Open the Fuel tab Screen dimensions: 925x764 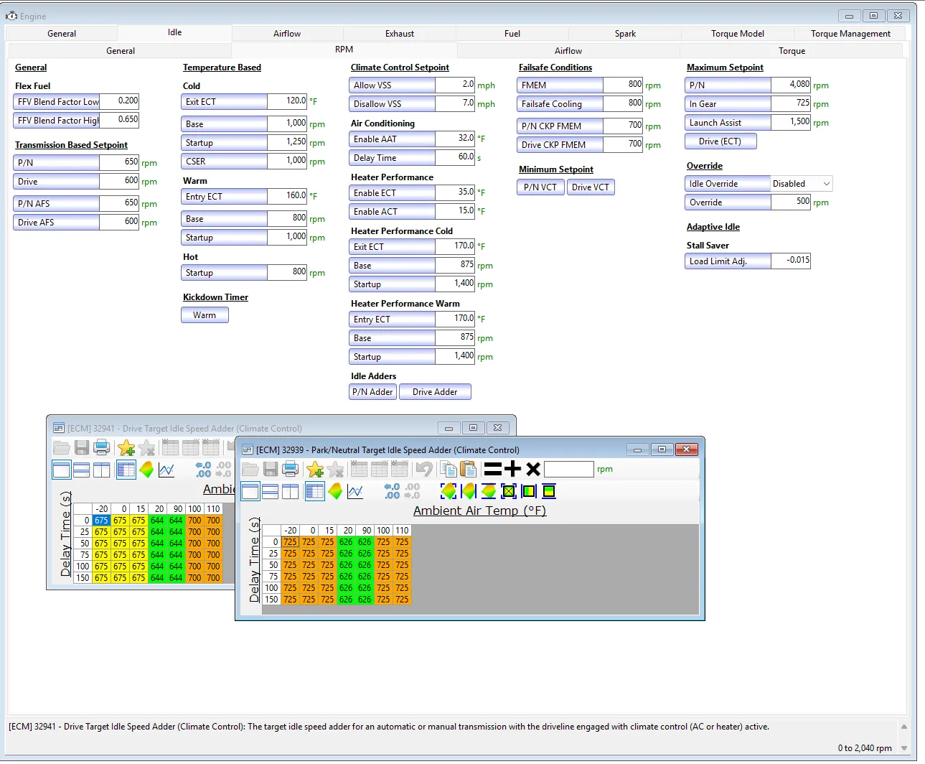click(x=512, y=34)
